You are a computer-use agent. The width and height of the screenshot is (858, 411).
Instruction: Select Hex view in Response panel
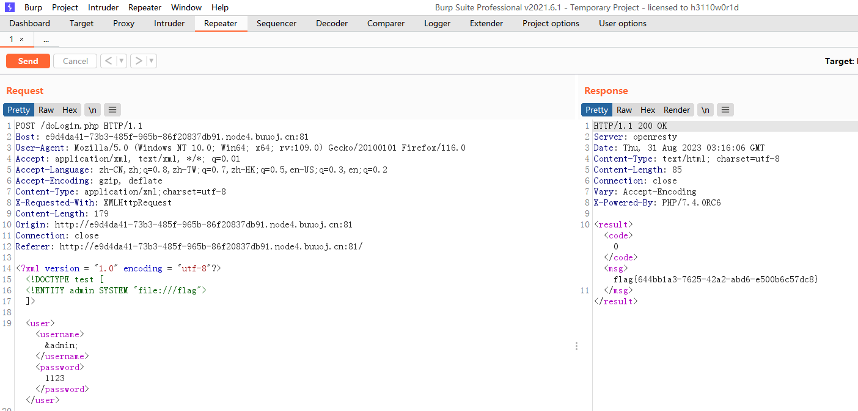pyautogui.click(x=648, y=110)
